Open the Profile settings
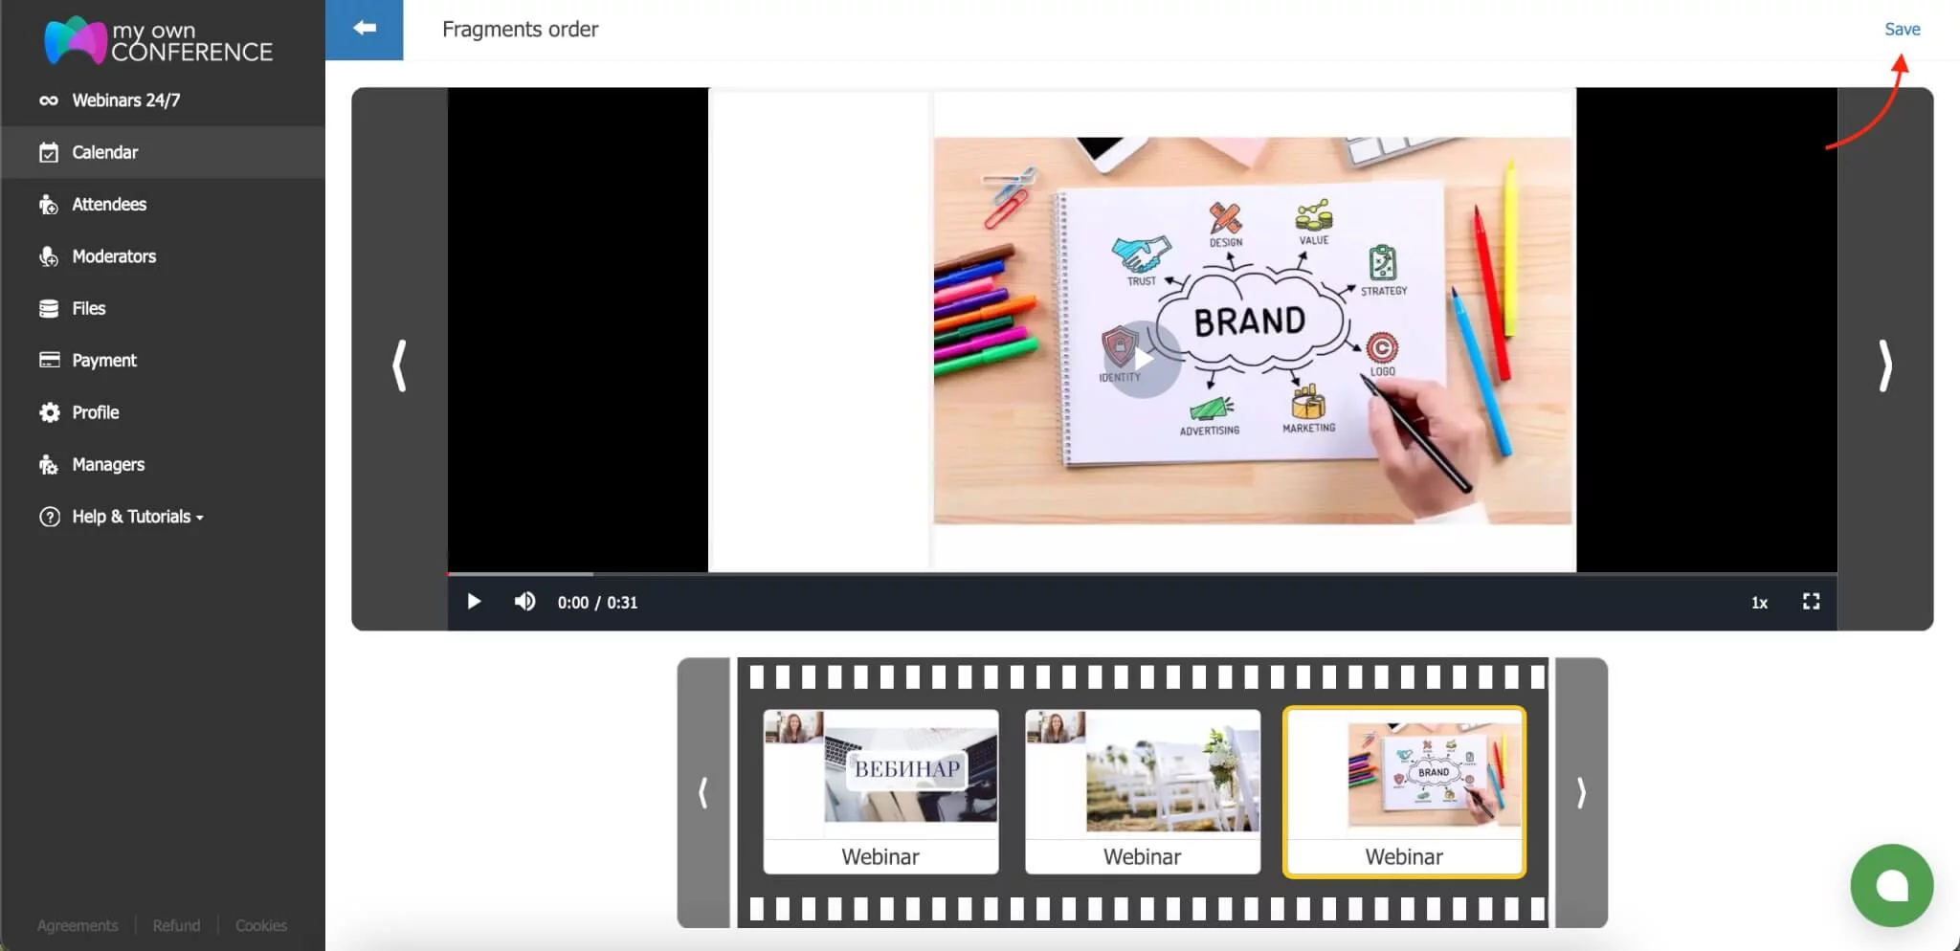Screen dimensions: 1960x951 94,411
